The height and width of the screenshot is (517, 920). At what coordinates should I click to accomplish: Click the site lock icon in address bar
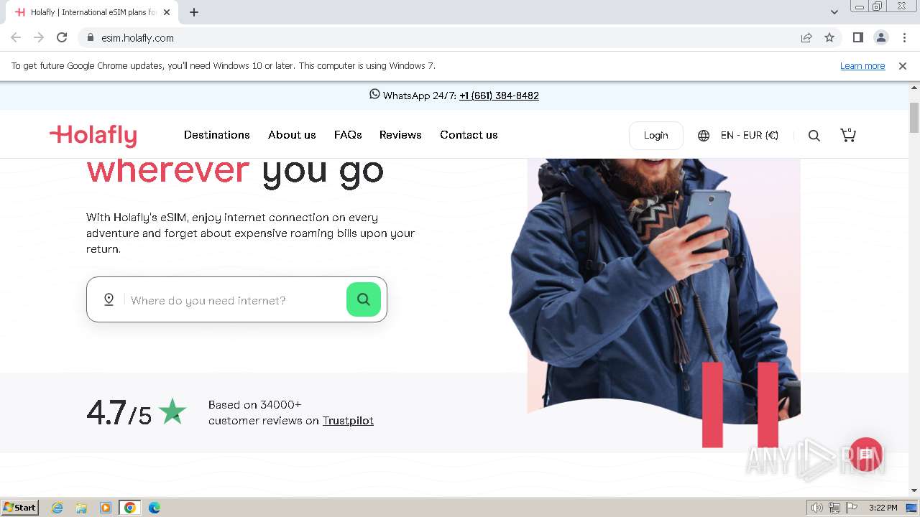click(90, 37)
